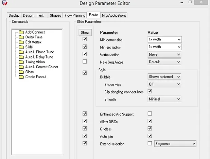Select Slide command label

[x=29, y=47]
